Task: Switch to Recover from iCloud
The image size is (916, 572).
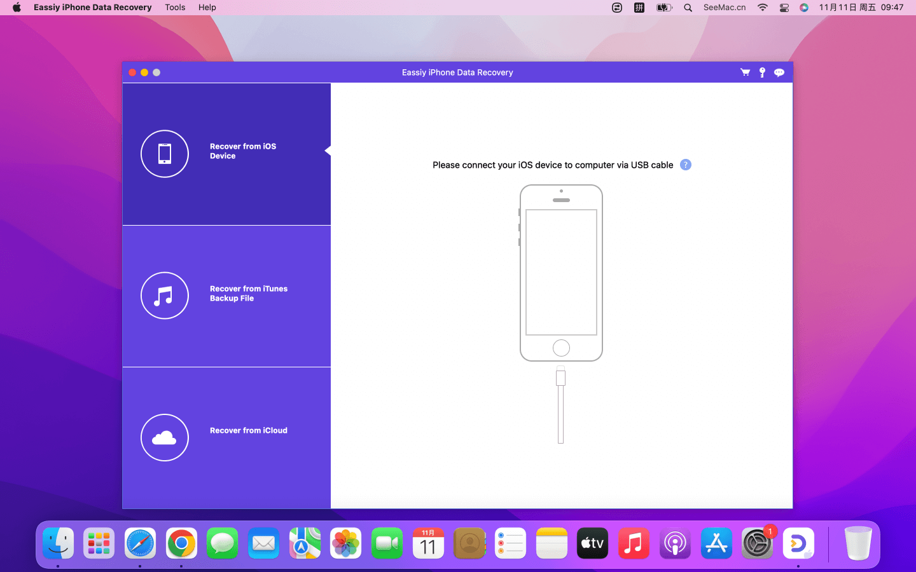Action: pos(248,431)
